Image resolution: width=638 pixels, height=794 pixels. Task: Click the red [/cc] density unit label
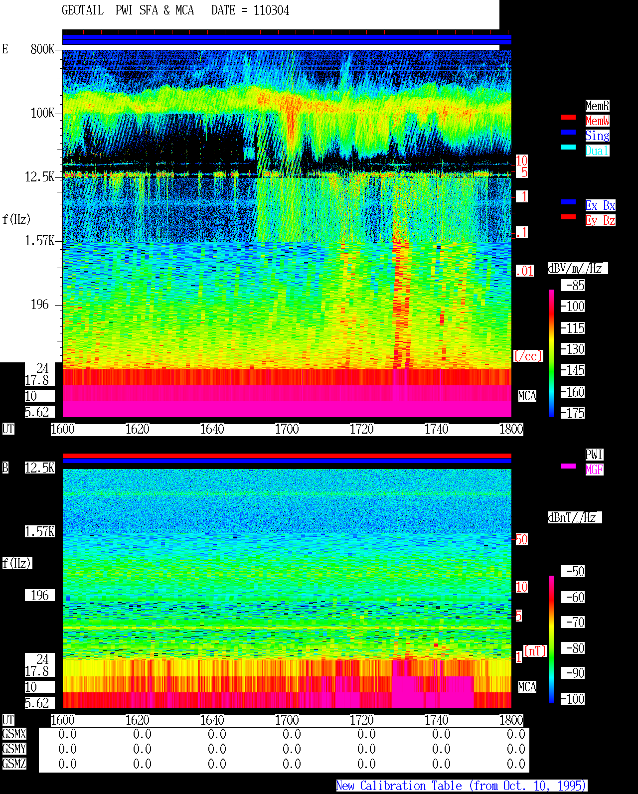click(x=528, y=356)
